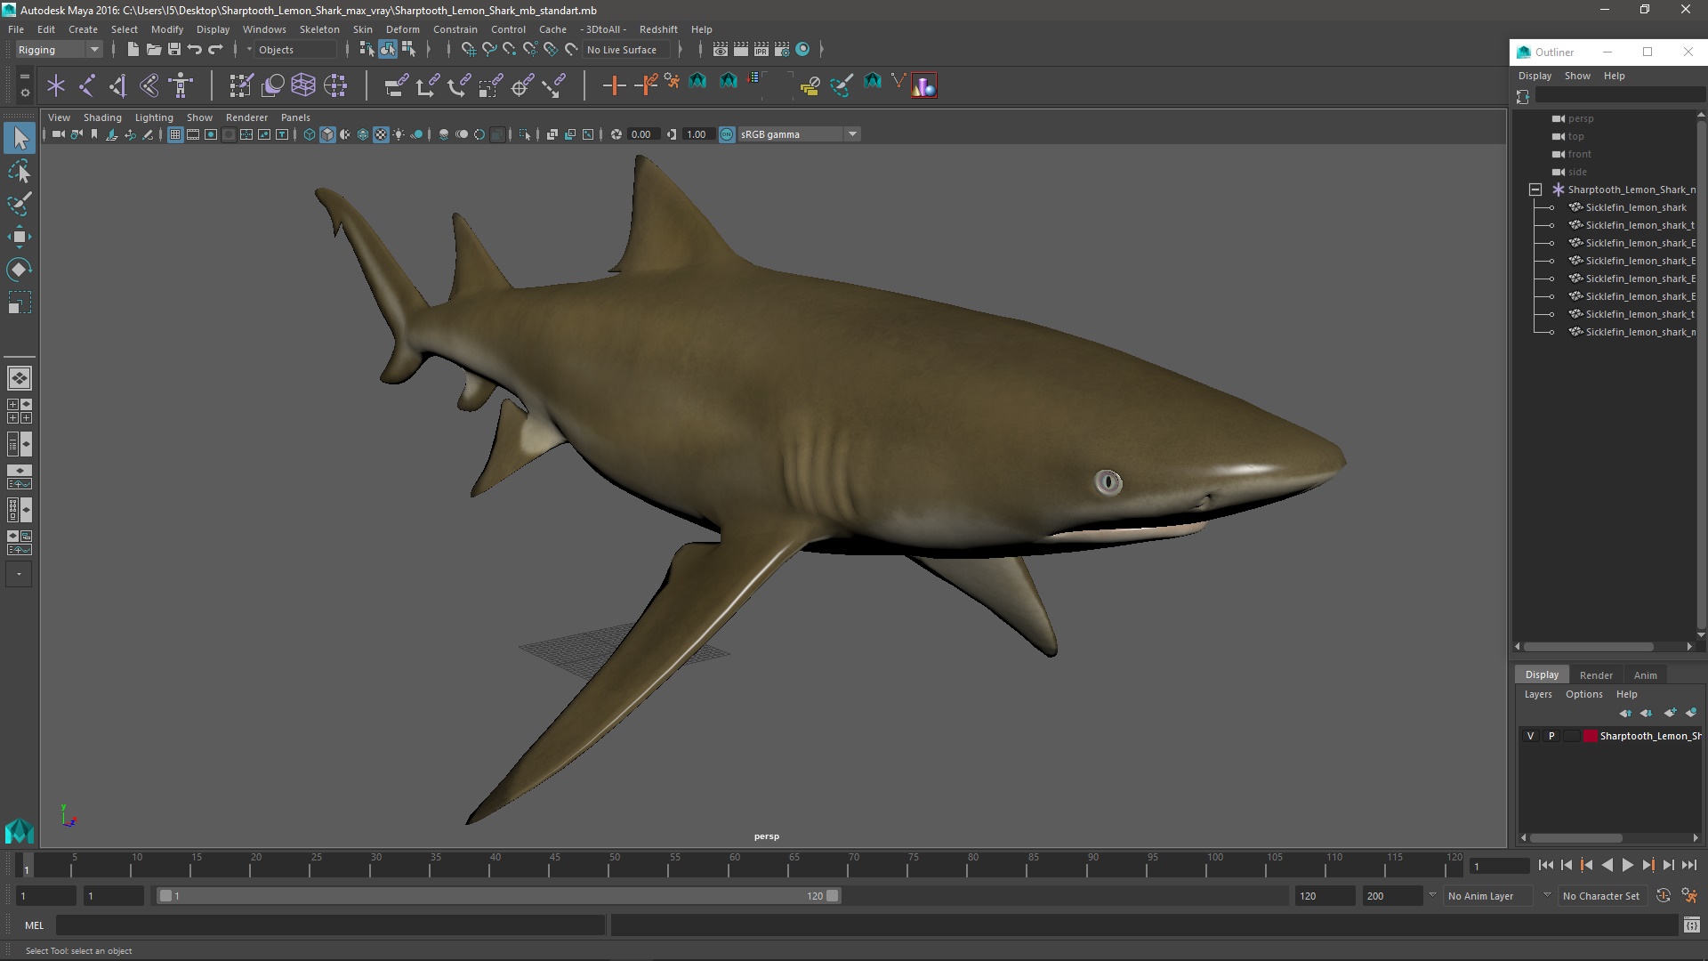Open the Outliner Show menu
1708x961 pixels.
pyautogui.click(x=1577, y=76)
